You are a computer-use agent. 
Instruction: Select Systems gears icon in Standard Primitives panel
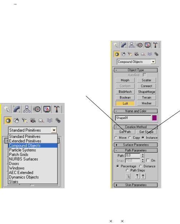click(x=58, y=120)
